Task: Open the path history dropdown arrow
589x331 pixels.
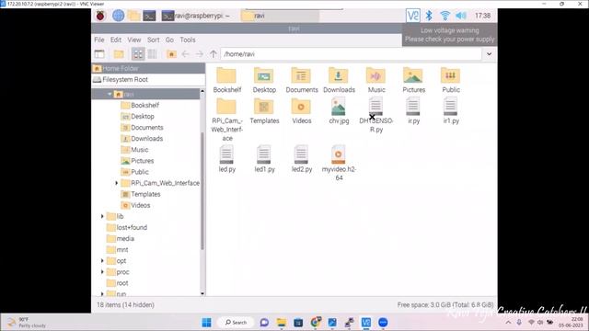Action: [x=489, y=54]
